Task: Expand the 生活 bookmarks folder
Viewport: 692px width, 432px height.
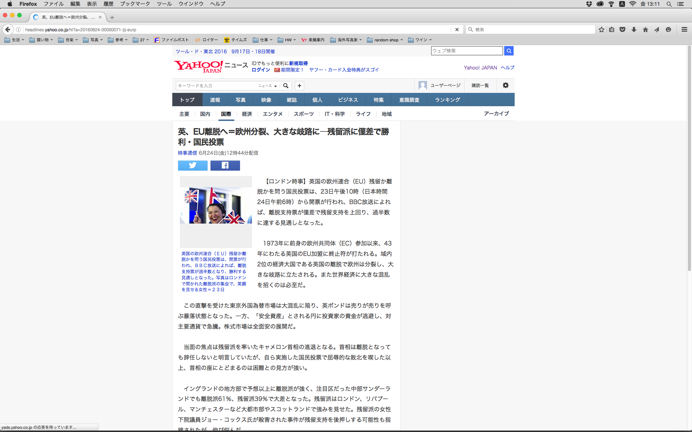Action: point(14,40)
